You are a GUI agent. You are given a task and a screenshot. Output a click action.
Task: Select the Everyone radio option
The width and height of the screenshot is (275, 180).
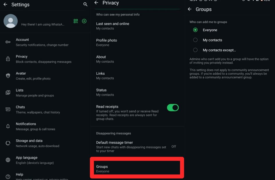(x=195, y=30)
